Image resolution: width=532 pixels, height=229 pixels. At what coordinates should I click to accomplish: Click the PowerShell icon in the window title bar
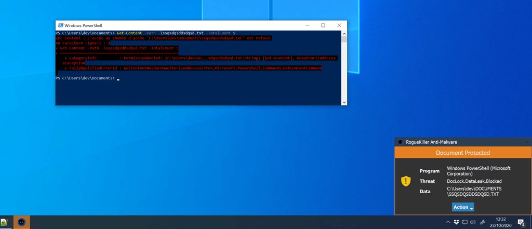click(60, 25)
